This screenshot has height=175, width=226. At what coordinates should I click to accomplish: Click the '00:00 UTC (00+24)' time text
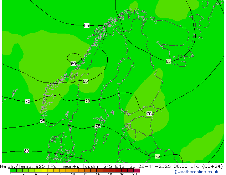tap(198, 166)
